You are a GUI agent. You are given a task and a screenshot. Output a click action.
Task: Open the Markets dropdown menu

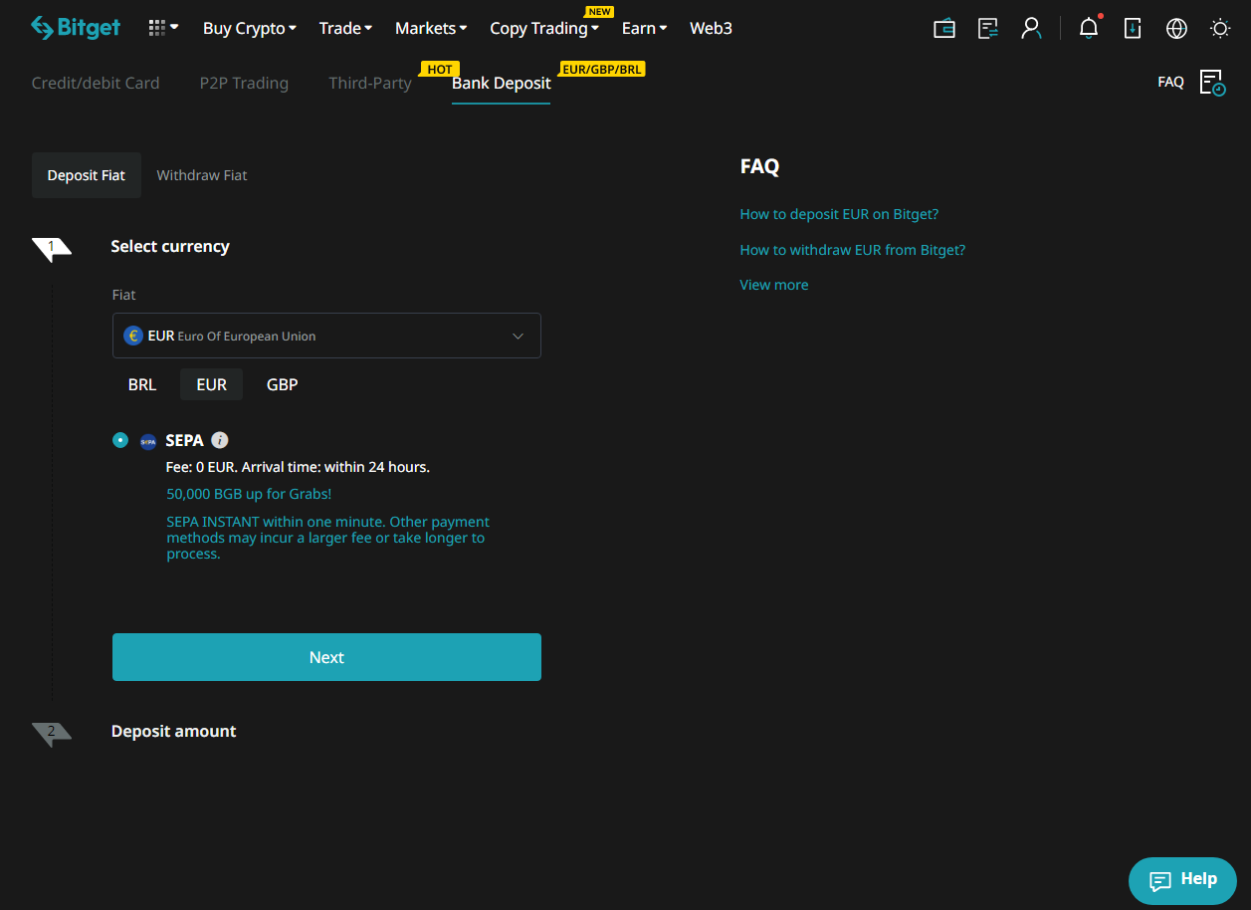[x=431, y=28]
